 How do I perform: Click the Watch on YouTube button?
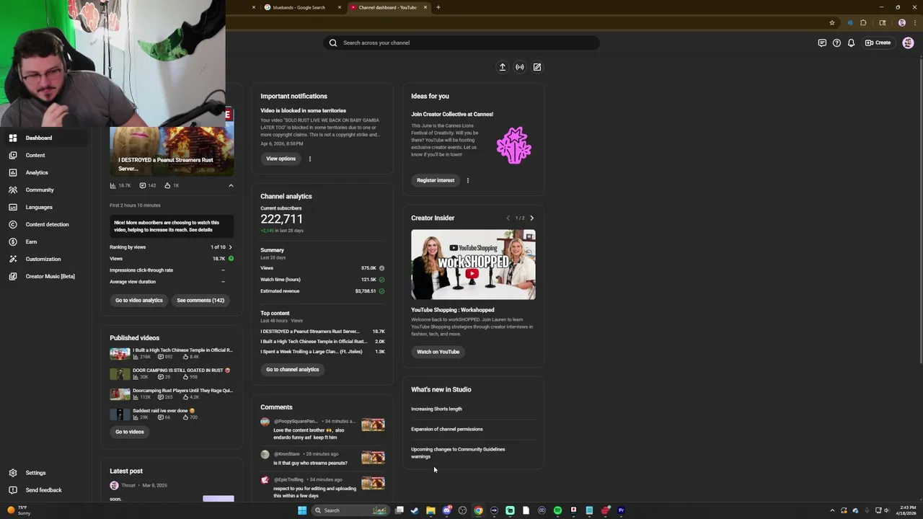click(x=438, y=352)
